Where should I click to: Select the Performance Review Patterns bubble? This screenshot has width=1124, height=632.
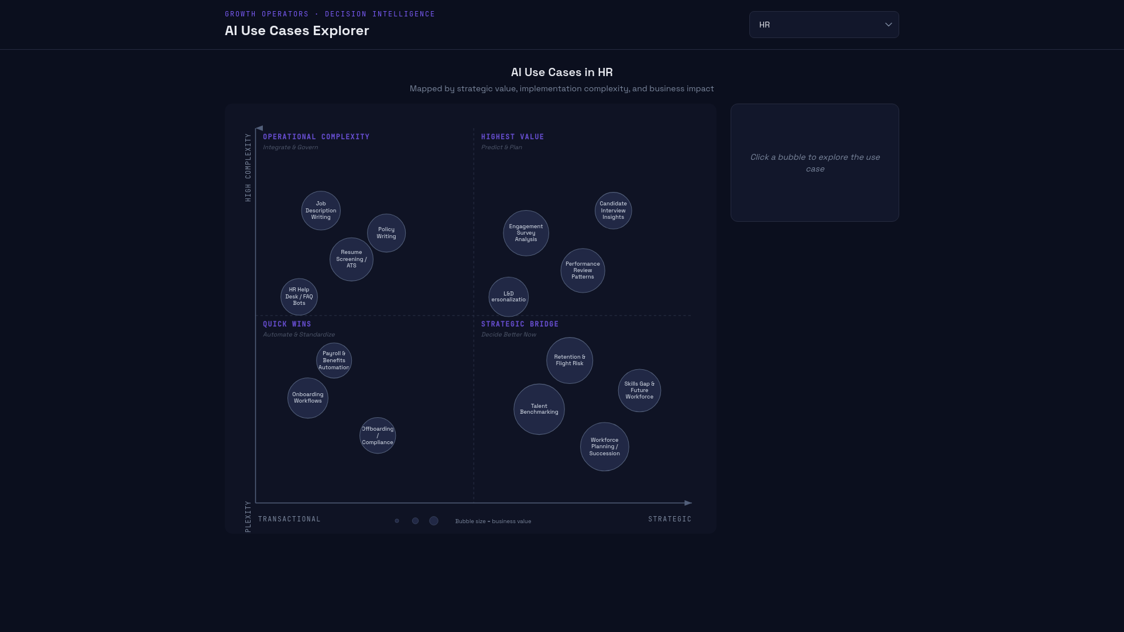click(582, 270)
